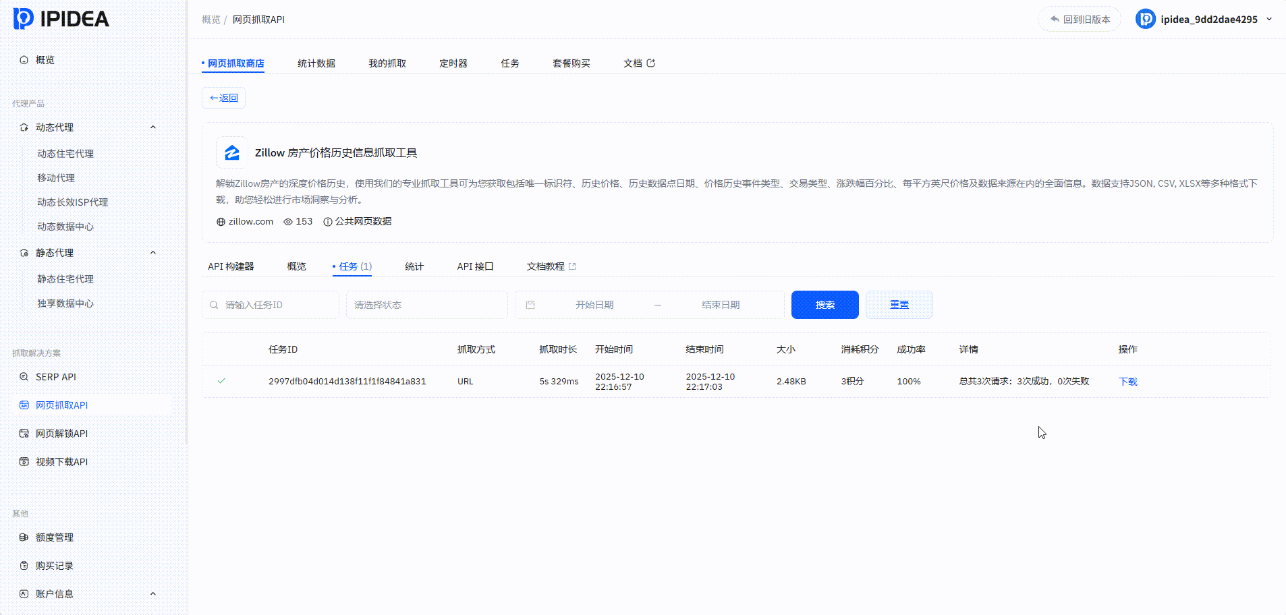Click the 账户信息 account icon
Viewport: 1286px width, 615px height.
tap(24, 594)
